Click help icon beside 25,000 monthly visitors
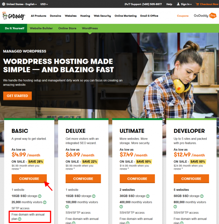The height and width of the screenshot is (224, 219). point(45,202)
